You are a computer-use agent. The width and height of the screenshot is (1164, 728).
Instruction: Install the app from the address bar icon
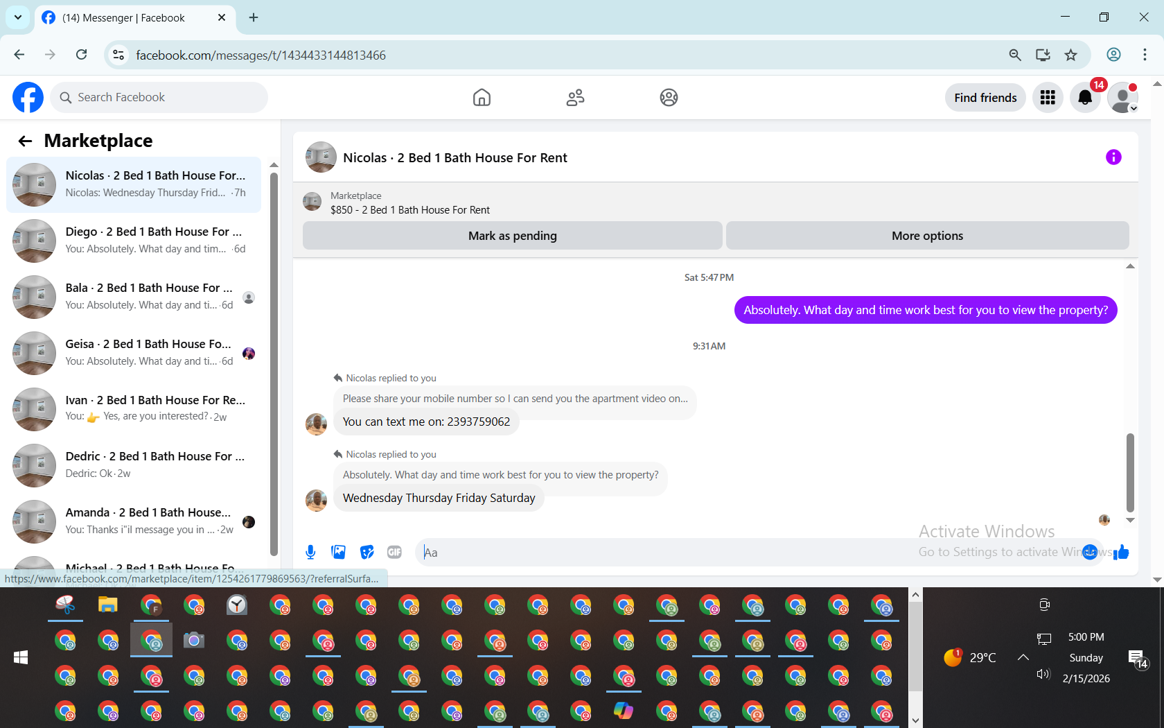(x=1043, y=55)
